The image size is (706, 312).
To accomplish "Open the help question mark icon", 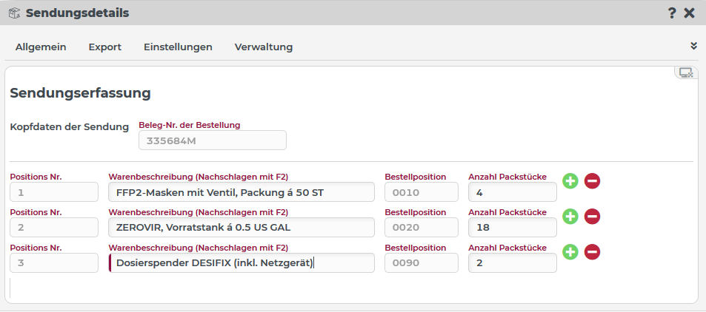I will 672,13.
